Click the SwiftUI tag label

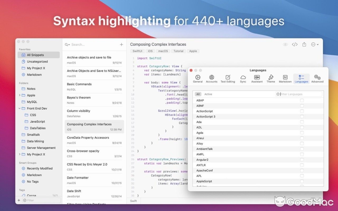tap(137, 51)
